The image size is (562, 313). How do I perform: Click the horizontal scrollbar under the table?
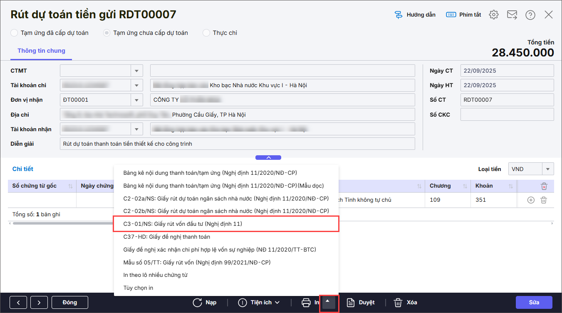click(x=62, y=223)
